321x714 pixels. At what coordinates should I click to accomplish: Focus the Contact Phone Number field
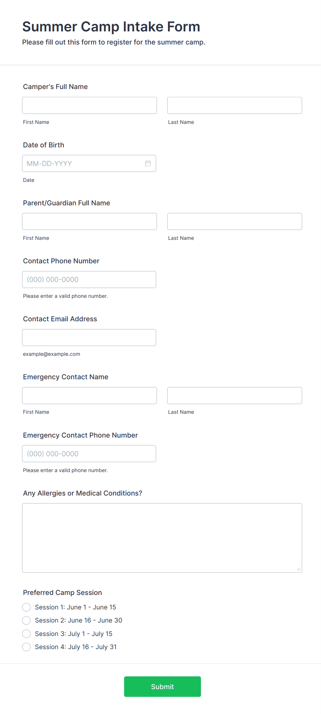click(x=89, y=280)
